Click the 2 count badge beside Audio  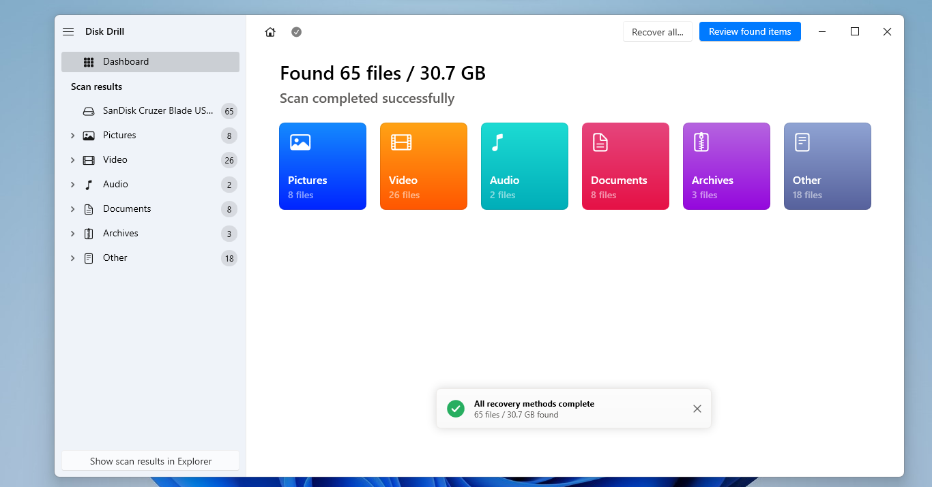click(229, 185)
